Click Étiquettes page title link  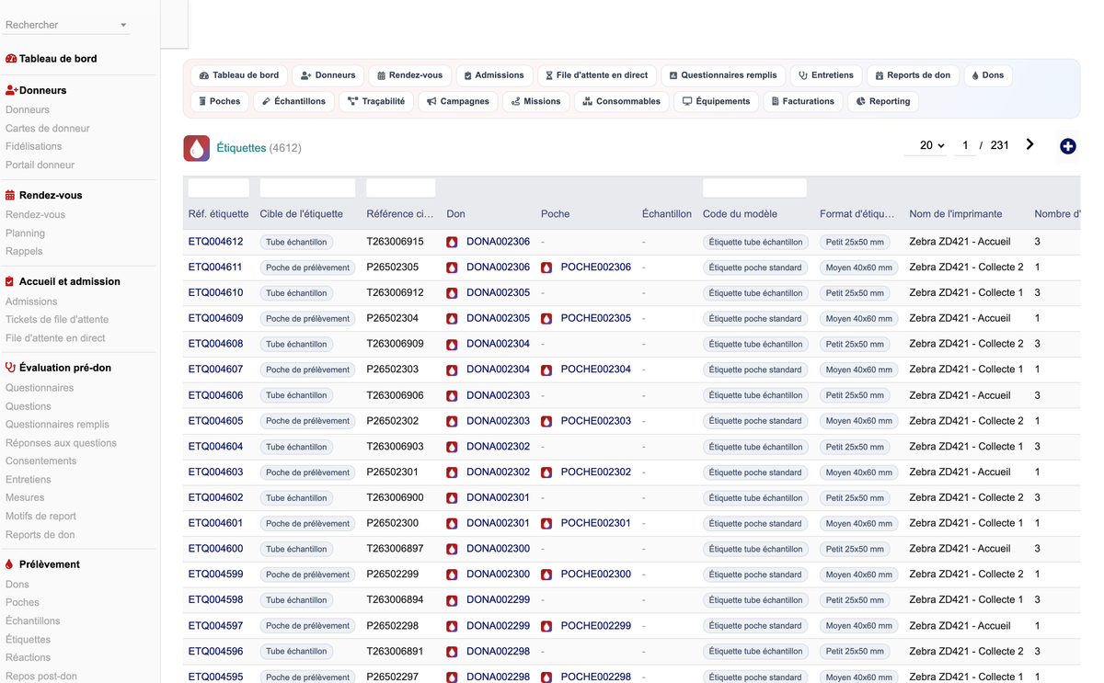[x=241, y=148]
